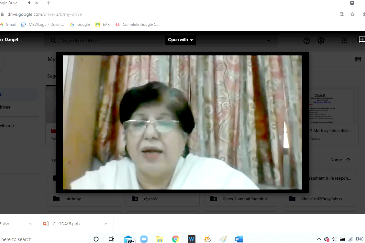Image resolution: width=365 pixels, height=243 pixels.
Task: Open the Complete Google C... bookmark
Action: coord(137,25)
